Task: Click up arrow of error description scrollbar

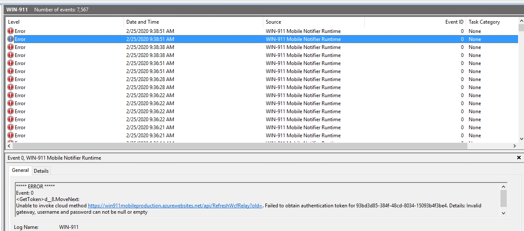Action: click(x=503, y=186)
